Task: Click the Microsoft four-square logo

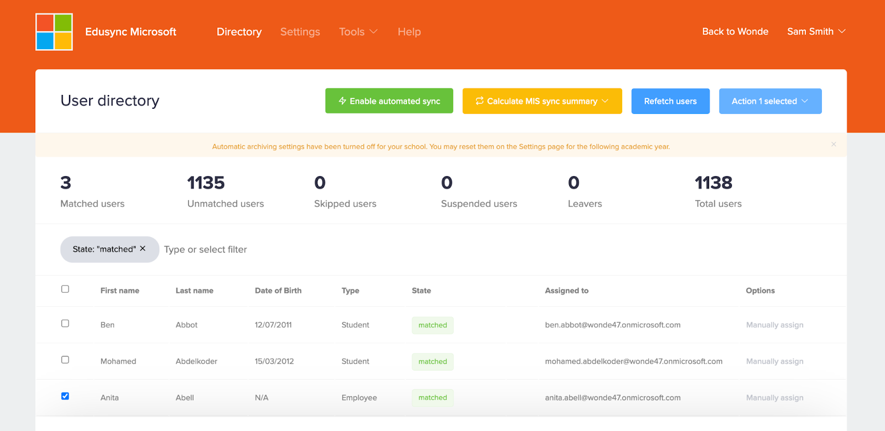Action: click(x=54, y=32)
